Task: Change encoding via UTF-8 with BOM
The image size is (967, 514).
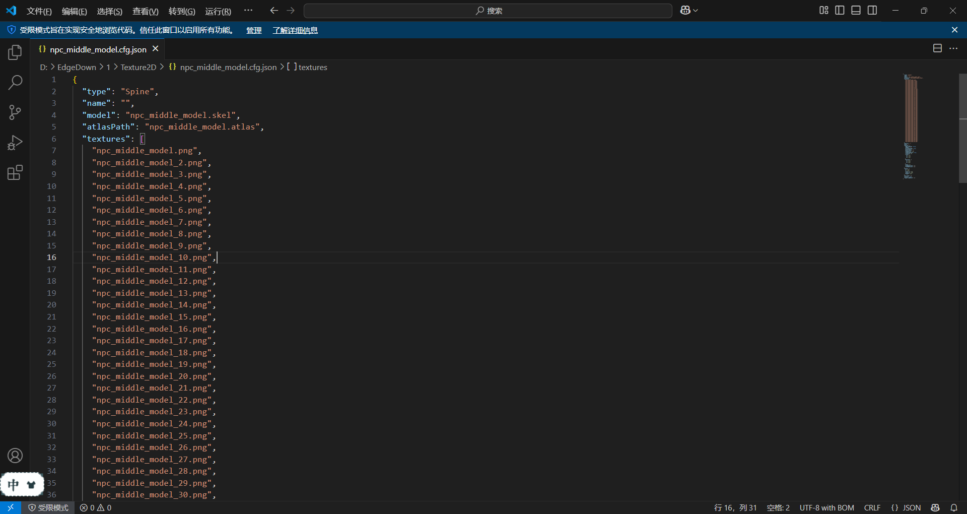Action: (x=826, y=507)
